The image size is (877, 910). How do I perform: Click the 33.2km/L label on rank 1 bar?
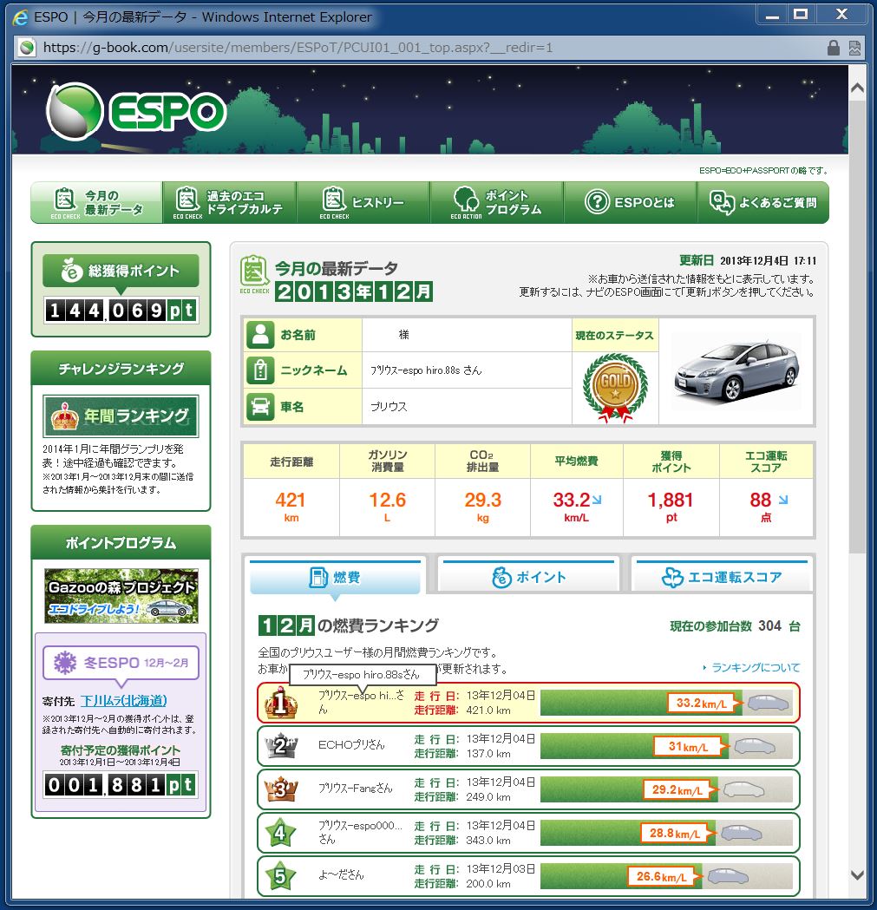point(702,704)
